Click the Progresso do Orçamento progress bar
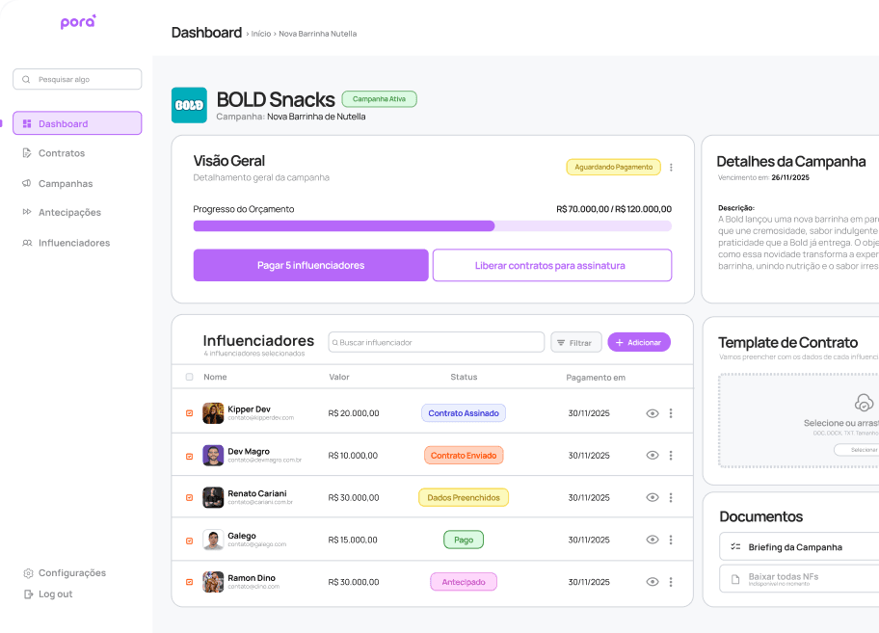Viewport: 879px width, 633px height. [432, 226]
